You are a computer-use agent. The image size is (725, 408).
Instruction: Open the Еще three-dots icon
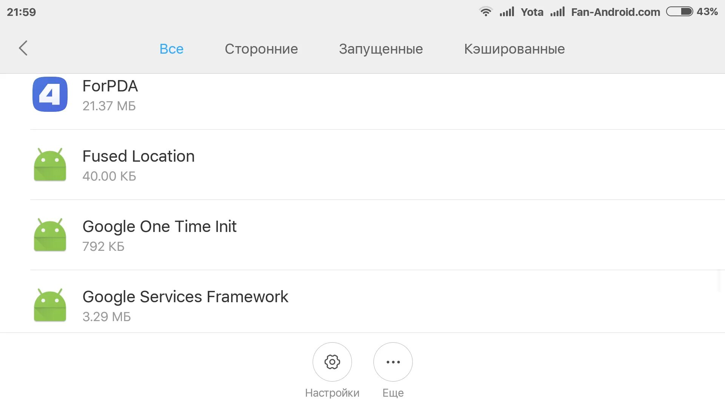[393, 362]
